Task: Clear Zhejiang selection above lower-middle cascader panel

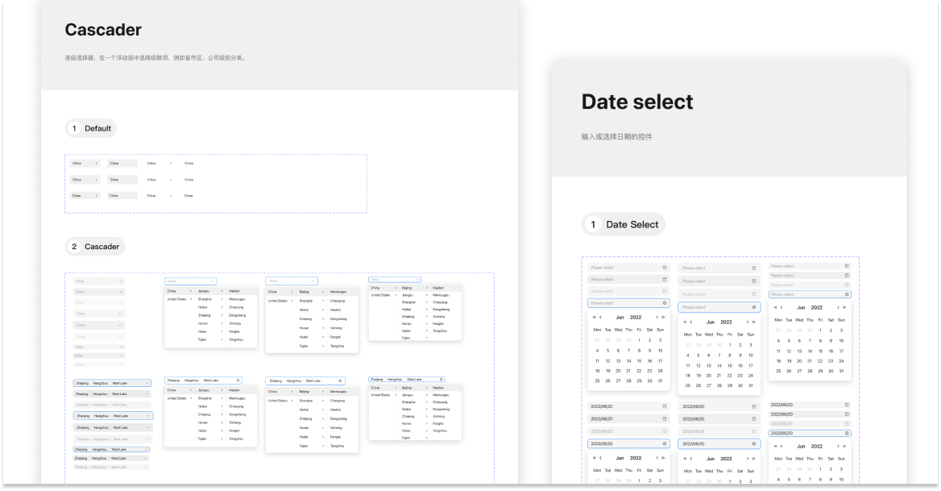Action: [340, 381]
